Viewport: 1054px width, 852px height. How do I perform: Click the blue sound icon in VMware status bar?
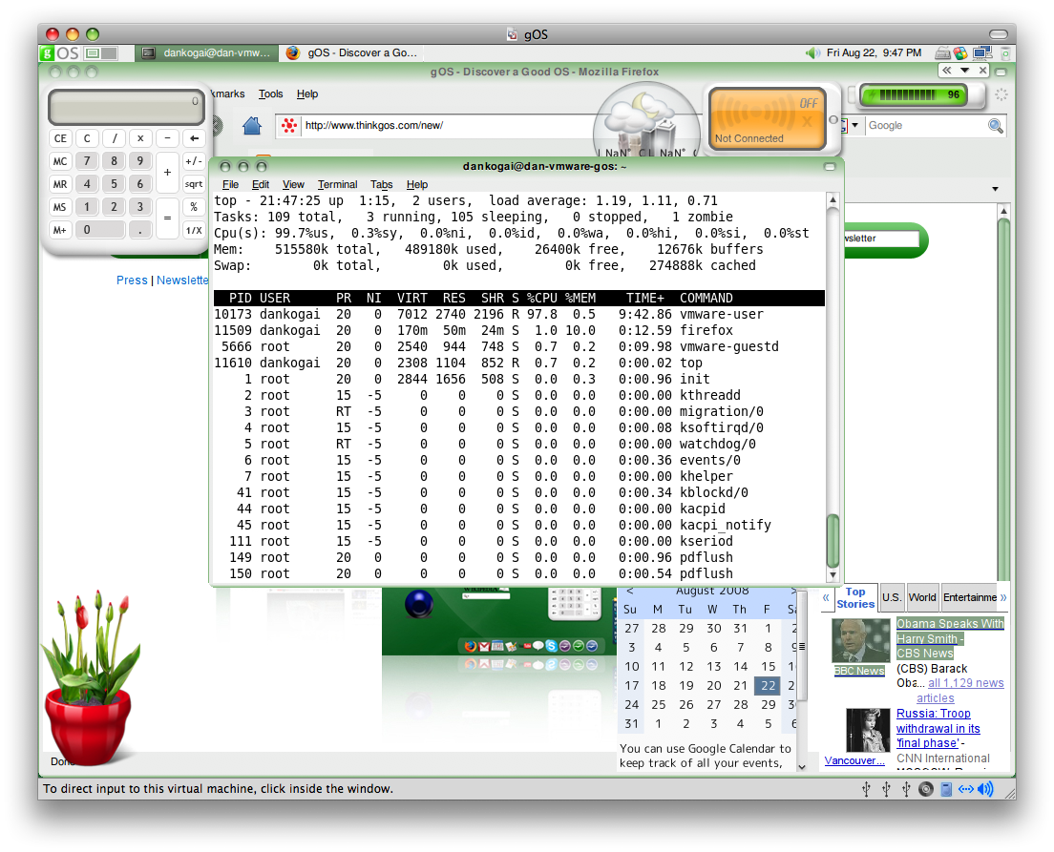(985, 790)
